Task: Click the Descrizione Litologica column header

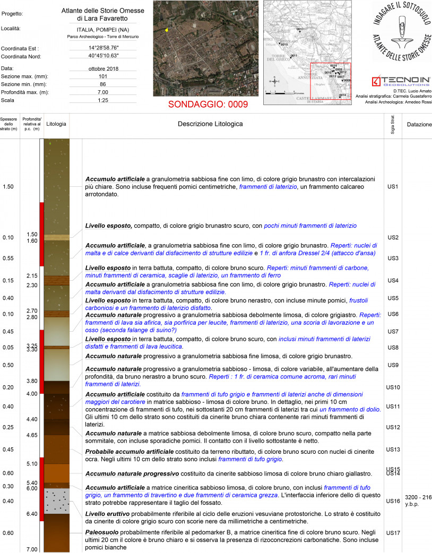Action: (x=210, y=124)
